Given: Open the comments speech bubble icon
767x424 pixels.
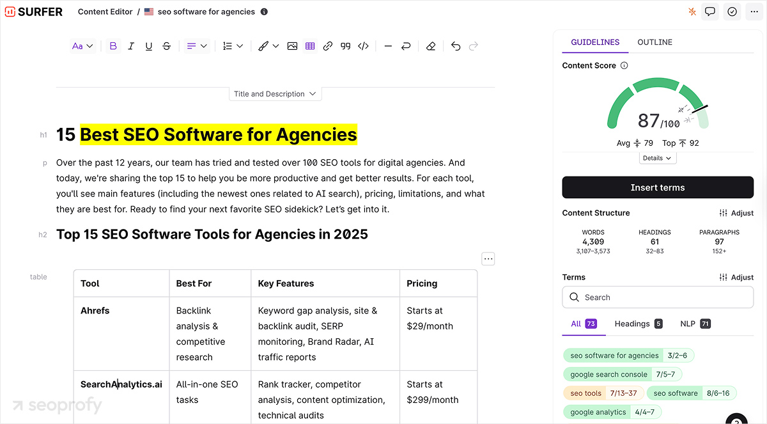Looking at the screenshot, I should tap(709, 12).
